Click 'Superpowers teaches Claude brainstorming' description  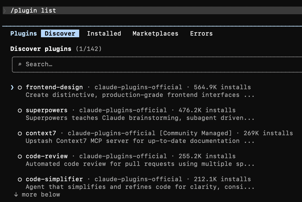tap(140, 118)
